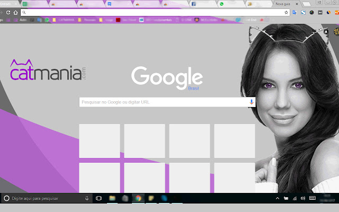
Task: Open the Adm bookmark
Action: pos(20,20)
